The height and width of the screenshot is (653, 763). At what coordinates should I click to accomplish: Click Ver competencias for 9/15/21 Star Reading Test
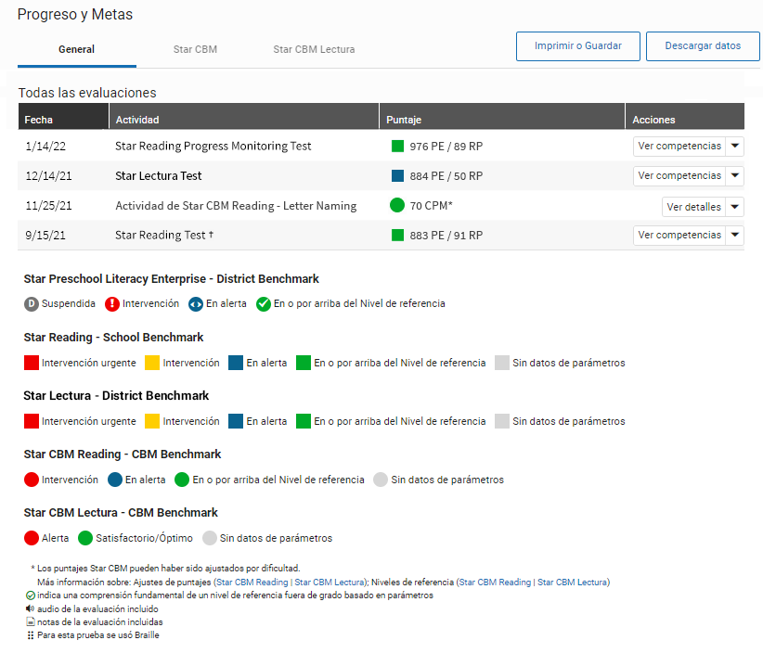(x=679, y=235)
